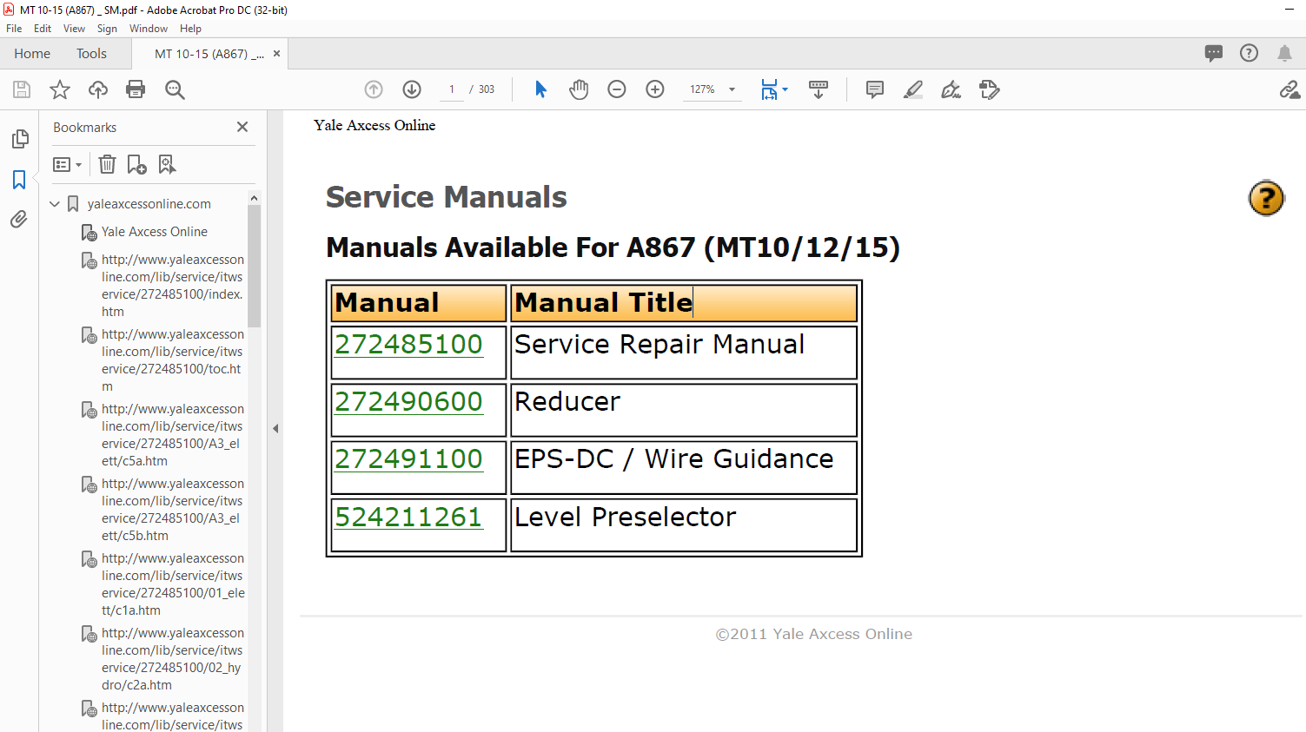
Task: Collapse the navigation pane arrow
Action: (275, 428)
